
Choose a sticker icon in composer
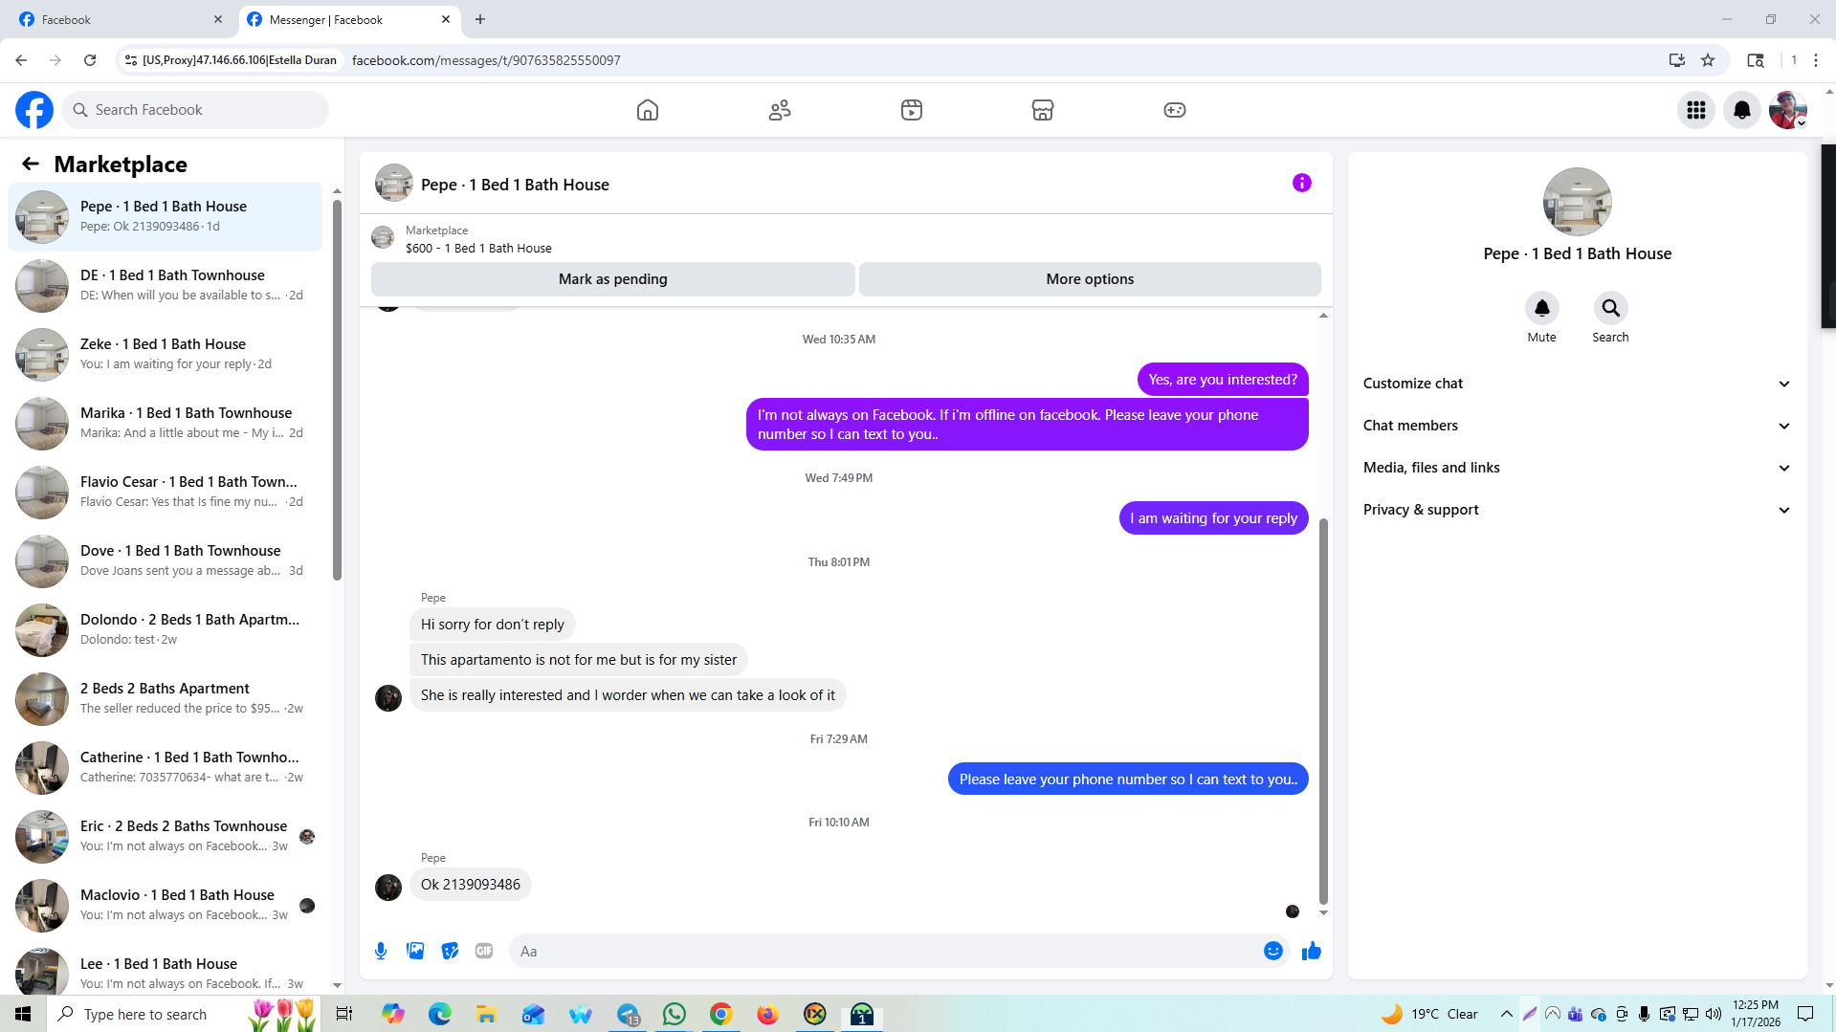pyautogui.click(x=450, y=951)
